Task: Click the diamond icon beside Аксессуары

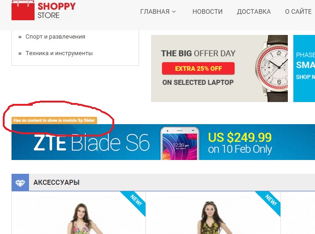Action: [x=20, y=183]
